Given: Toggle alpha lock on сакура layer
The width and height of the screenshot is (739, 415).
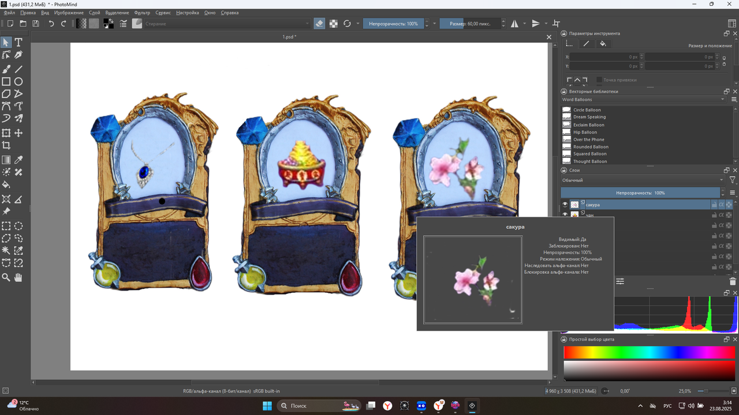Looking at the screenshot, I should pyautogui.click(x=729, y=205).
